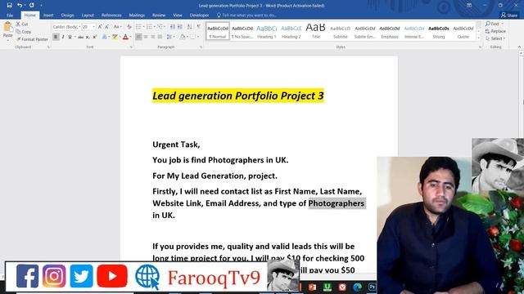Toggle Align Left paragraph alignment
The image size is (524, 294).
pos(138,37)
